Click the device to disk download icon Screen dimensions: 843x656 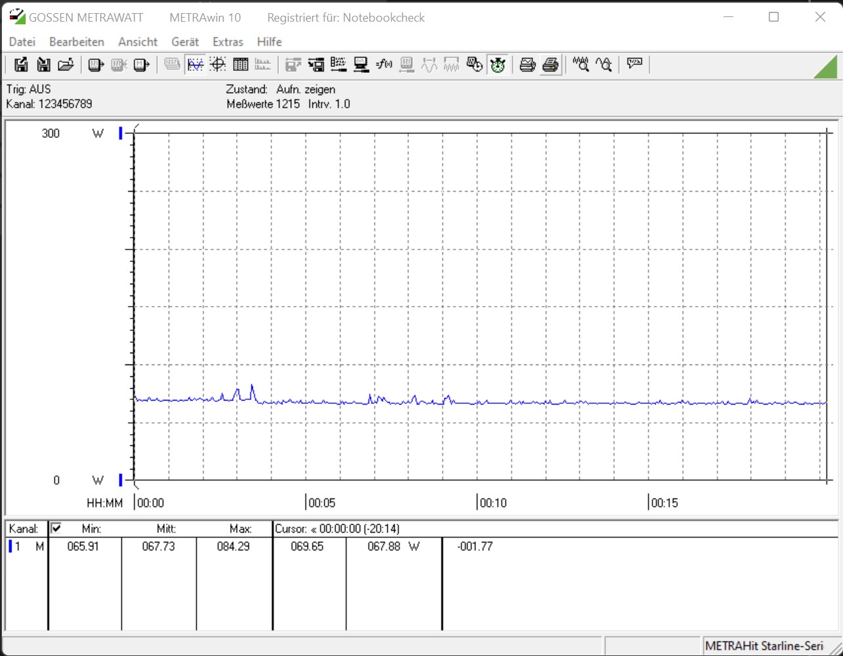pyautogui.click(x=316, y=64)
